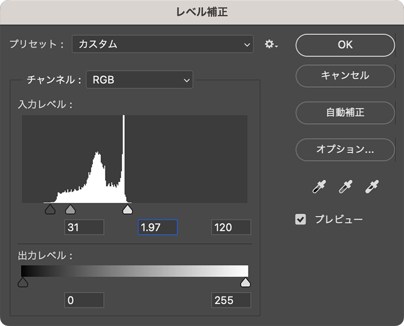Click the input highlight field showing 120

pyautogui.click(x=231, y=227)
